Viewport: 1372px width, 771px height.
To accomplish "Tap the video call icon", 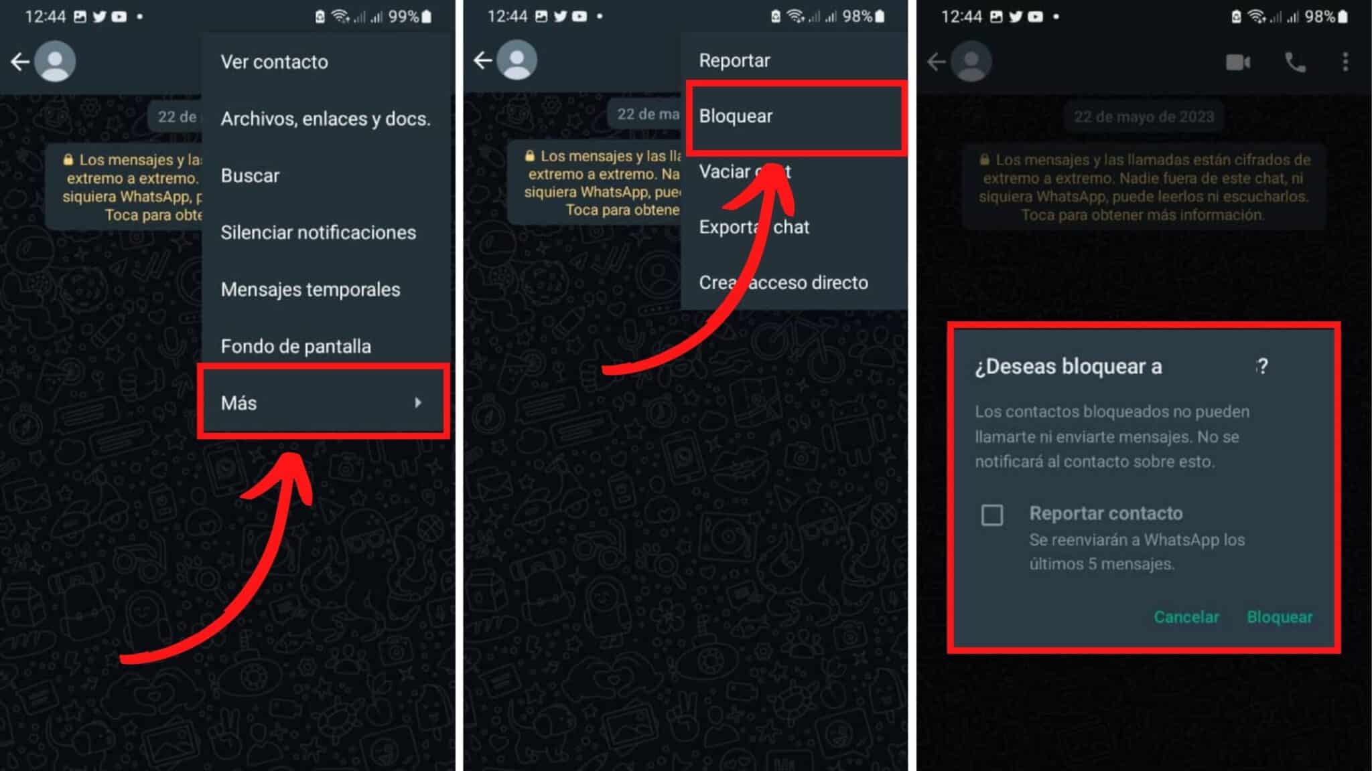I will 1237,61.
